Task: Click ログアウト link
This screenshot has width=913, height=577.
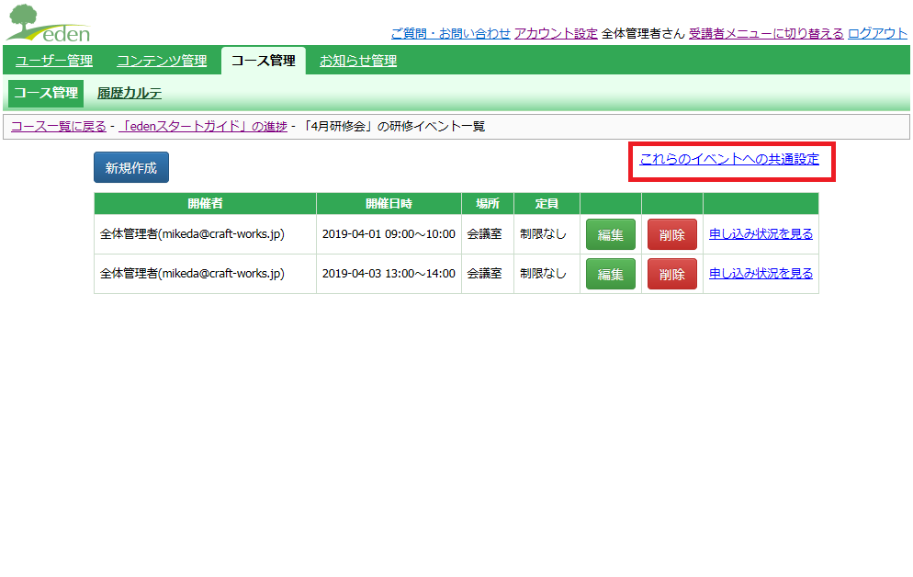Action: 877,34
